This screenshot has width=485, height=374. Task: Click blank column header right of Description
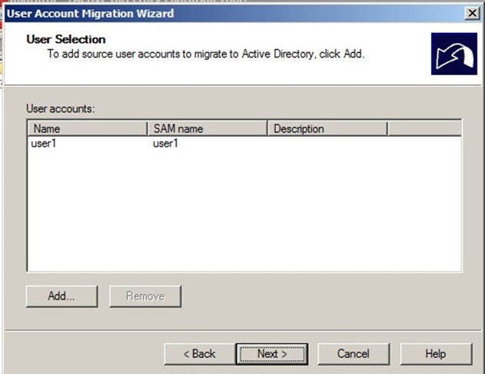424,128
